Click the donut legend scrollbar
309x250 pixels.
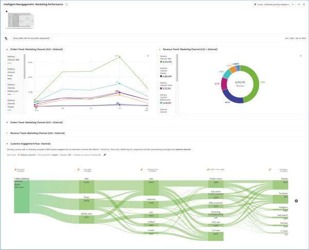(177, 68)
